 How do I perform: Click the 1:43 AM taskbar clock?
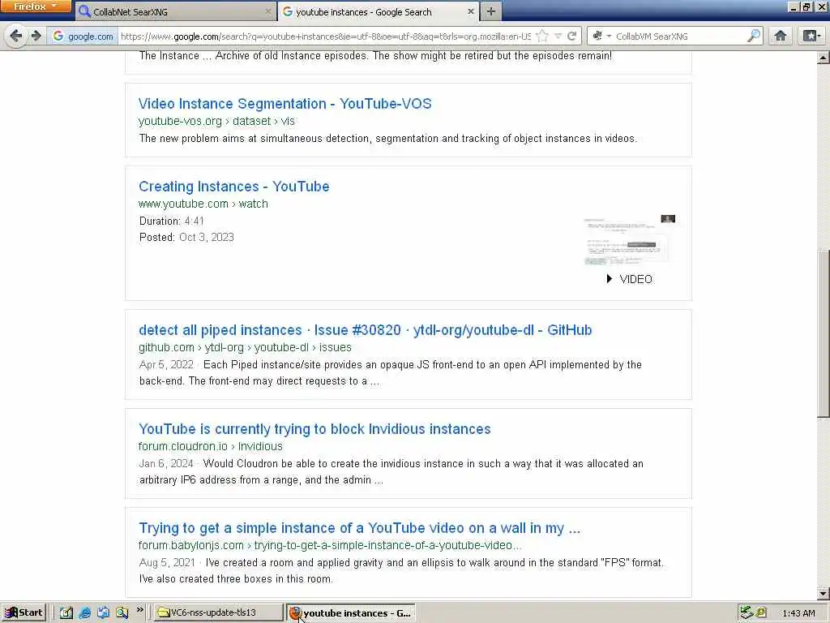click(x=798, y=613)
